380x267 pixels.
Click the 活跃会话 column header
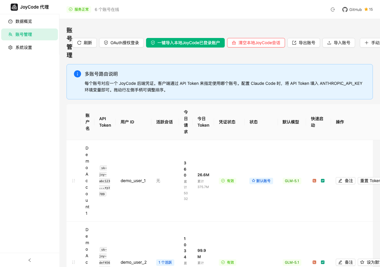point(164,122)
